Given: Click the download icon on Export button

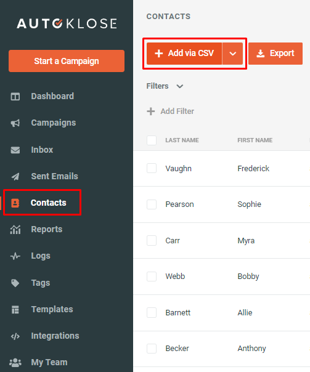Looking at the screenshot, I should (x=261, y=54).
